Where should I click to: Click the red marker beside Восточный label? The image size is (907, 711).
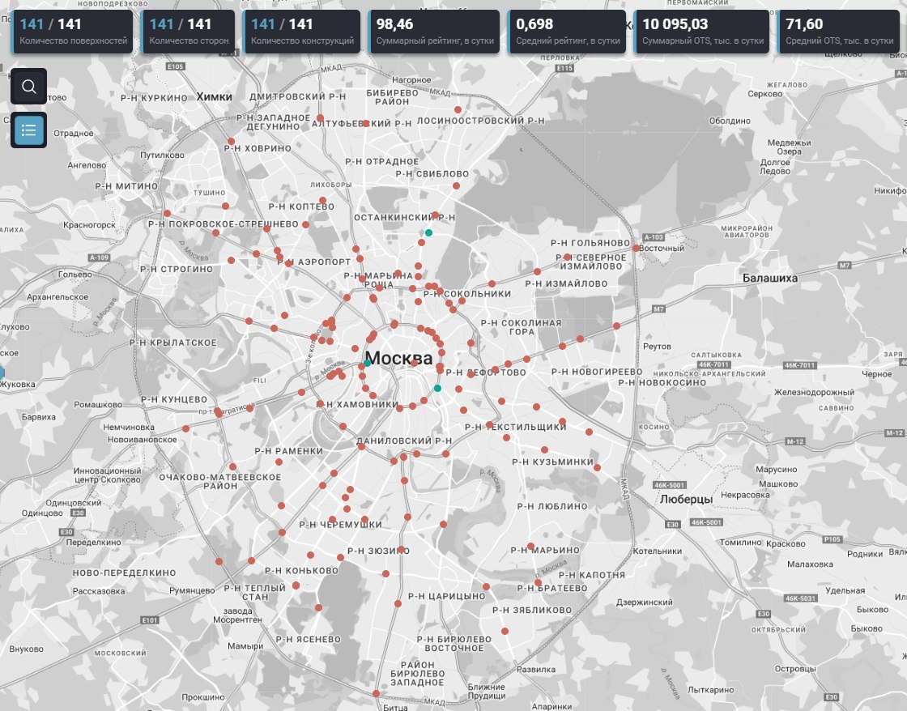pyautogui.click(x=636, y=248)
